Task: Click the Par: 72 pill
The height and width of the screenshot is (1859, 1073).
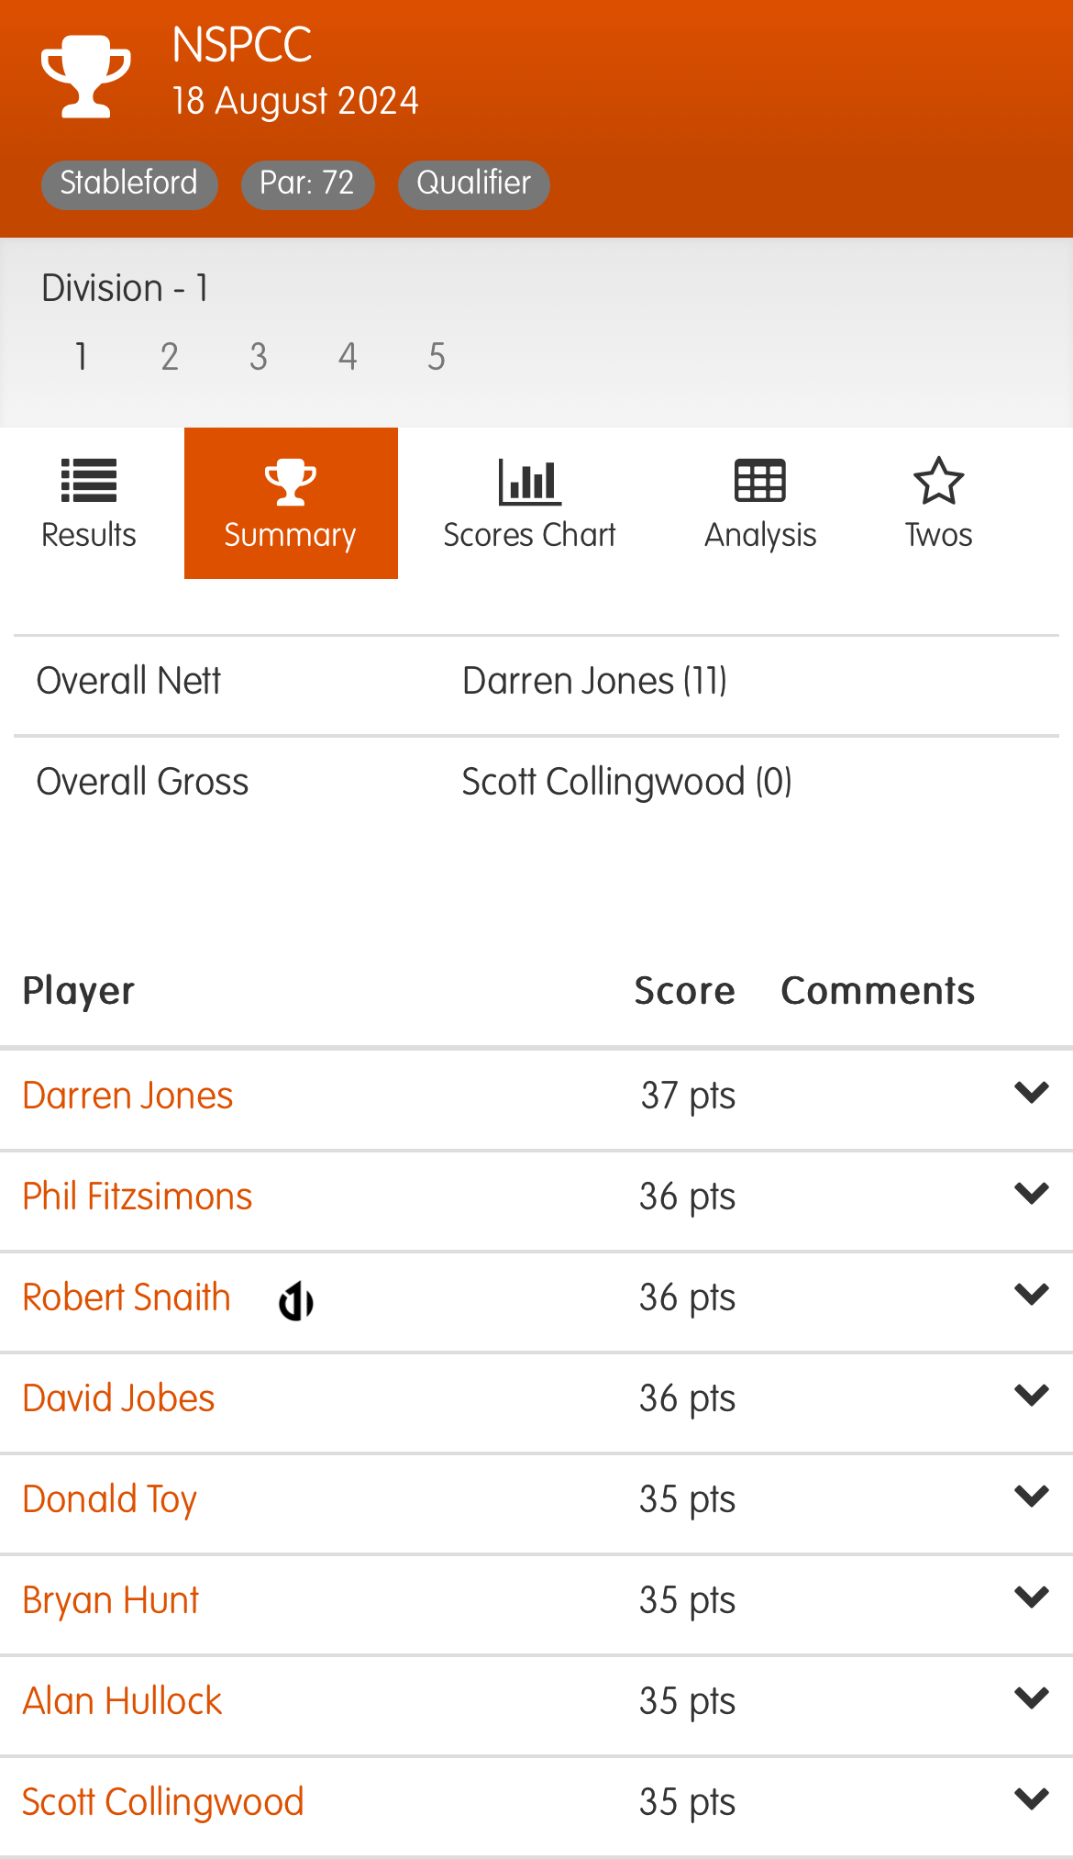Action: pyautogui.click(x=307, y=184)
